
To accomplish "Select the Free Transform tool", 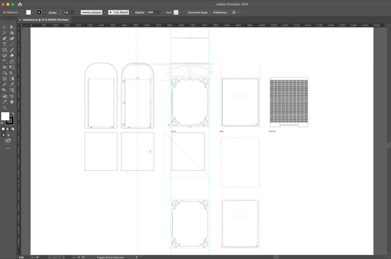I will [12, 67].
